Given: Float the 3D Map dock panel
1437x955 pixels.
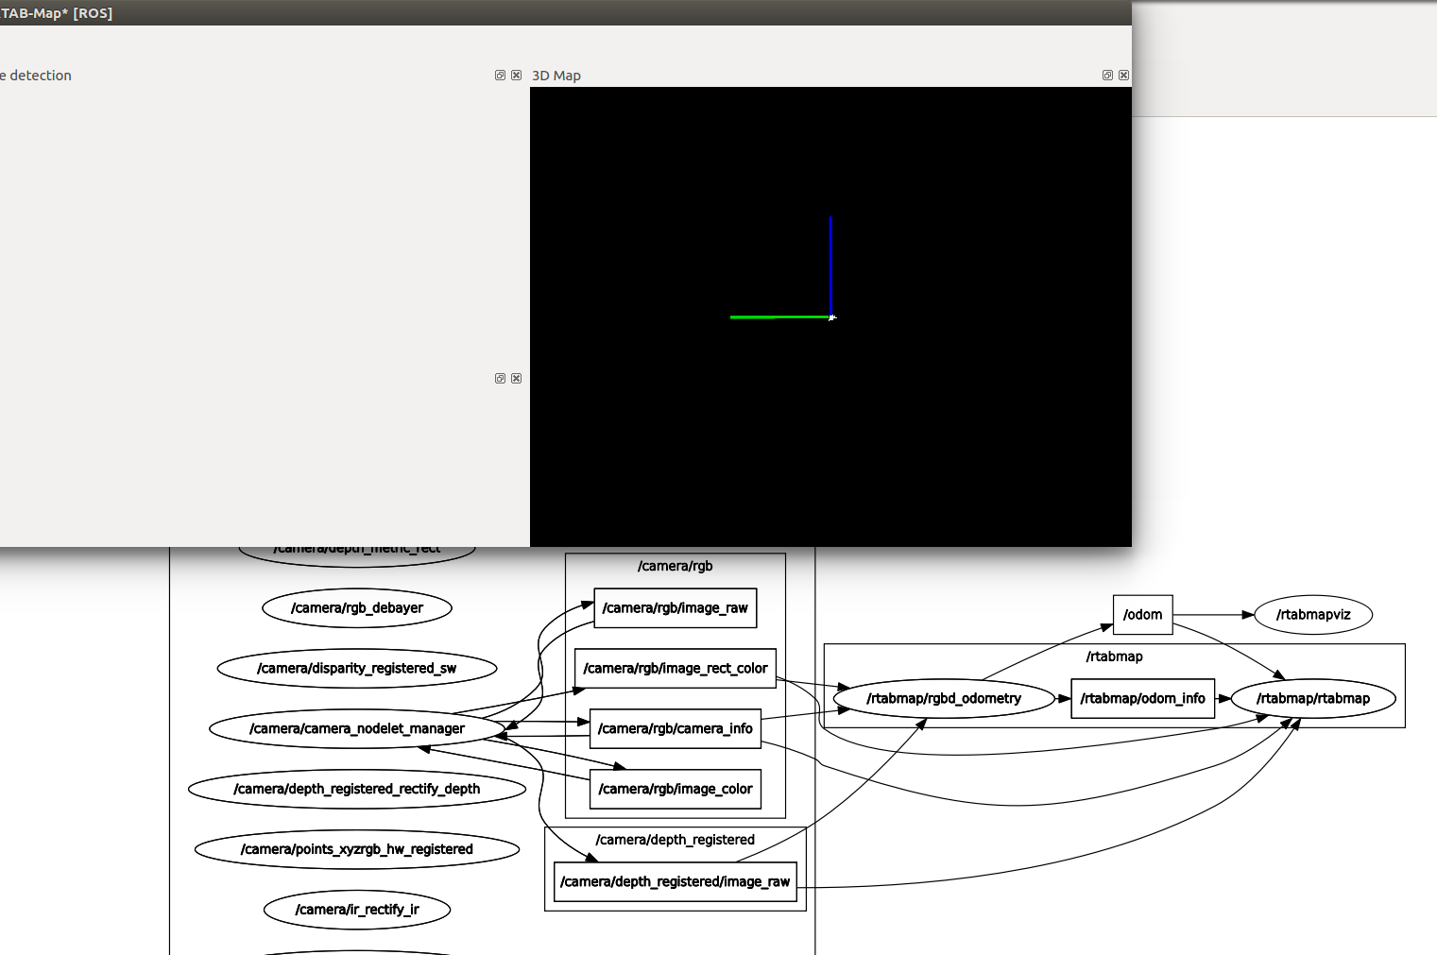Looking at the screenshot, I should pos(1107,76).
